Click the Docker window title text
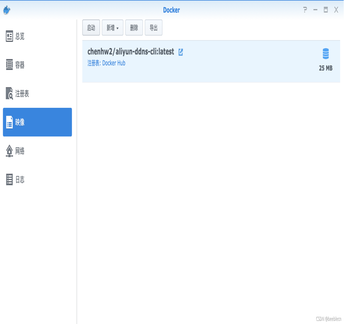This screenshot has height=324, width=344. [x=172, y=10]
